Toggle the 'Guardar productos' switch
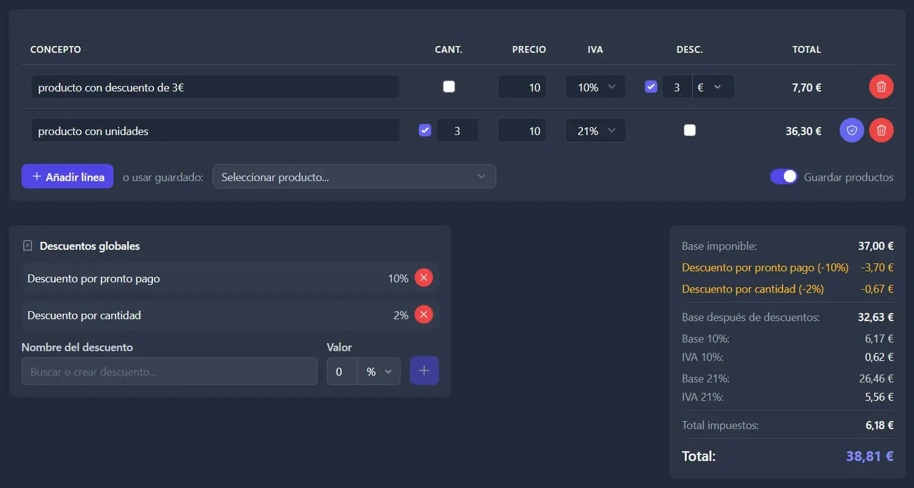 point(784,177)
